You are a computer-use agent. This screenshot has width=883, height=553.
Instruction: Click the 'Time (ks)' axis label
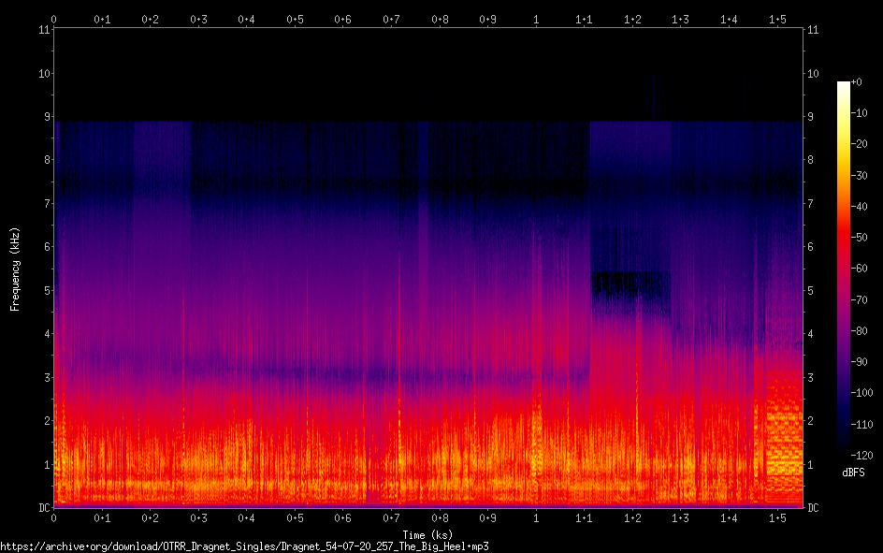[x=427, y=534]
